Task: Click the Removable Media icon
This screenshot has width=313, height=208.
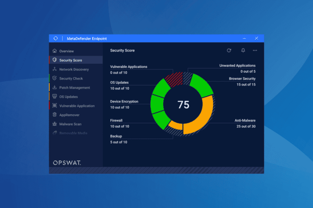Action: tap(55, 133)
